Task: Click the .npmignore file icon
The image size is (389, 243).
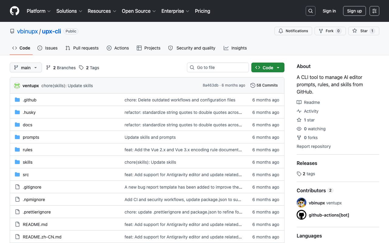Action: click(x=17, y=200)
